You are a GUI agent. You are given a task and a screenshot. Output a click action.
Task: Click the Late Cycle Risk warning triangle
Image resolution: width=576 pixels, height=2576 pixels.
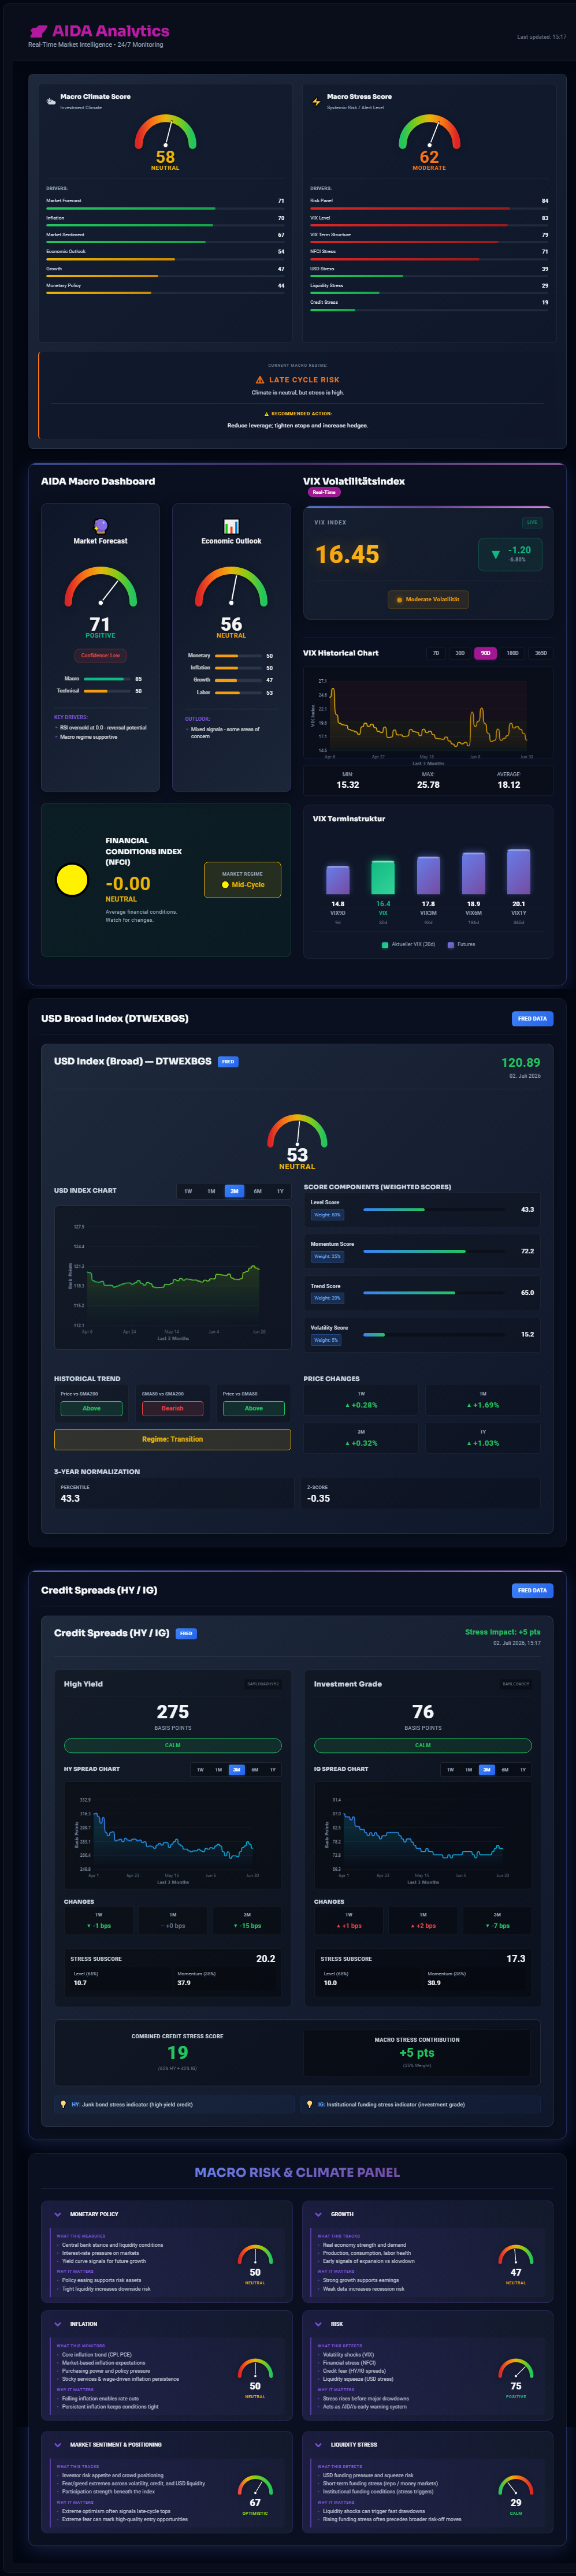pyautogui.click(x=260, y=380)
